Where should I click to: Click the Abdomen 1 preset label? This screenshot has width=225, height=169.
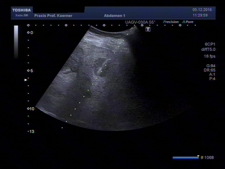tap(115, 16)
